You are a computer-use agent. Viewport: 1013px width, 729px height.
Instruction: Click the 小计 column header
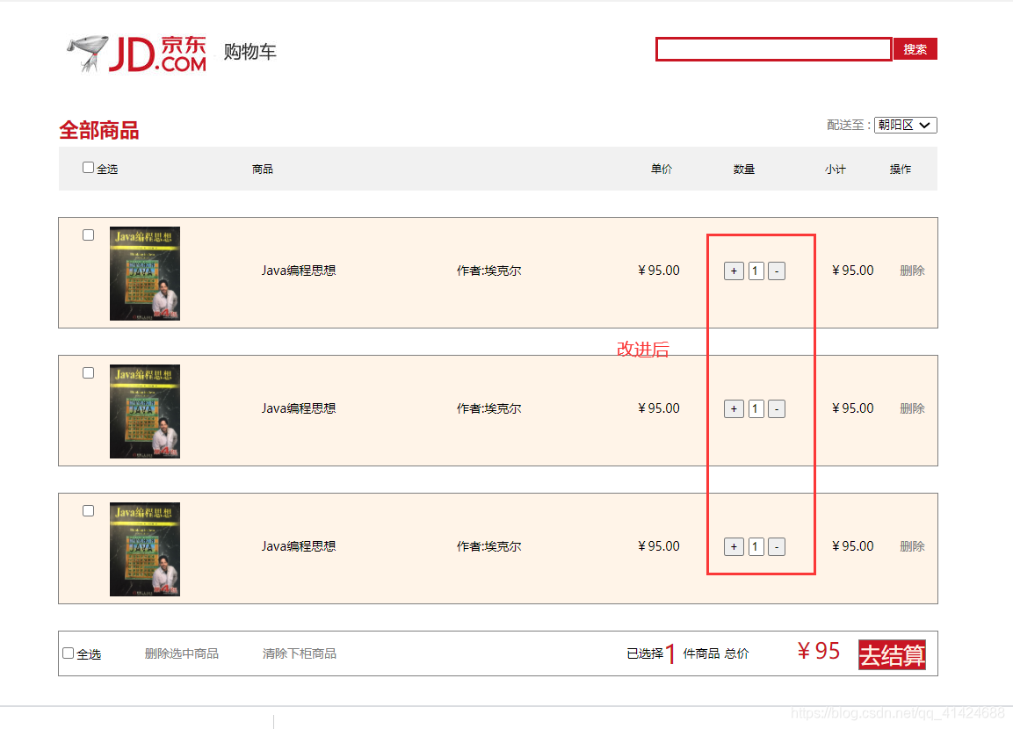pyautogui.click(x=836, y=170)
